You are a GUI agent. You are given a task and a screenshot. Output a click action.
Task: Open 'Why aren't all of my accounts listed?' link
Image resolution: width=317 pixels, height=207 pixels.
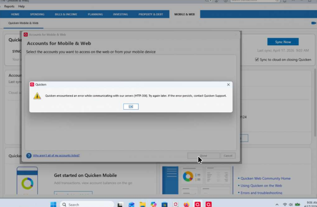point(56,155)
